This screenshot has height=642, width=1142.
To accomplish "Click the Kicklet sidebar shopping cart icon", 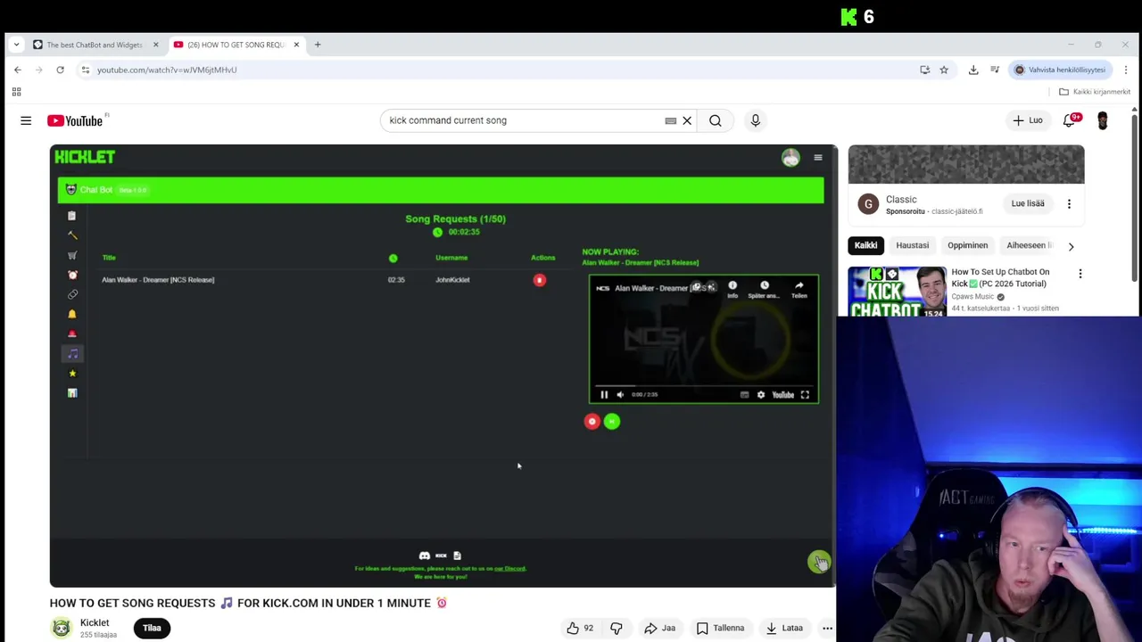I will (72, 255).
